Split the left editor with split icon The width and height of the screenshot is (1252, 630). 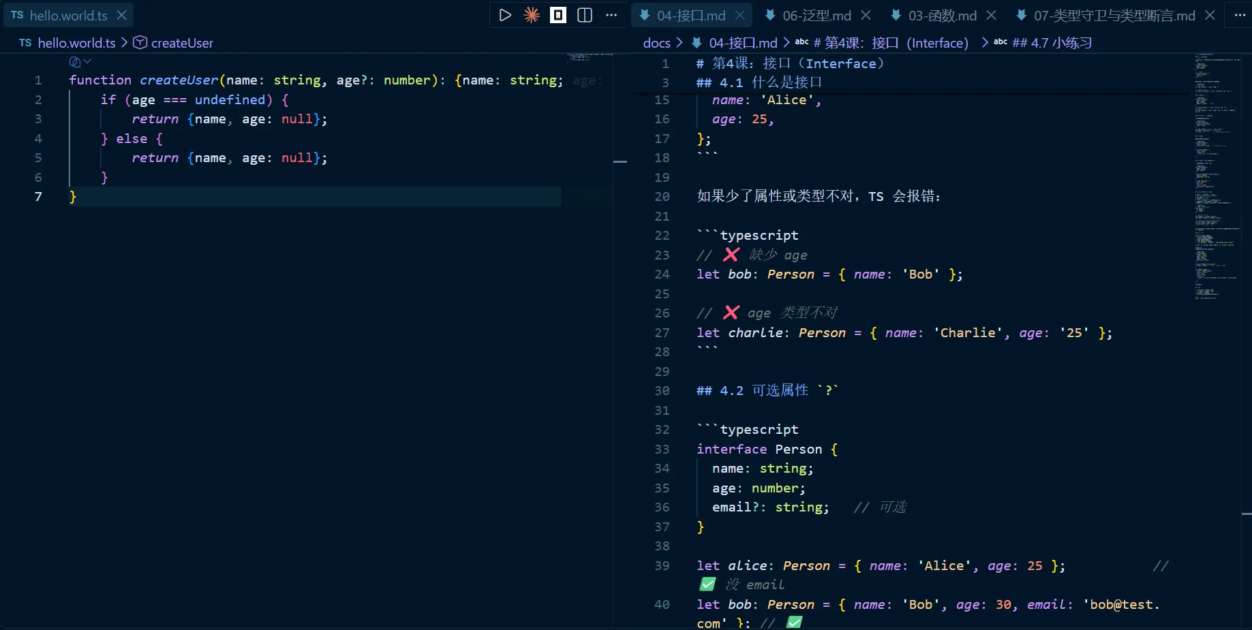[x=585, y=15]
